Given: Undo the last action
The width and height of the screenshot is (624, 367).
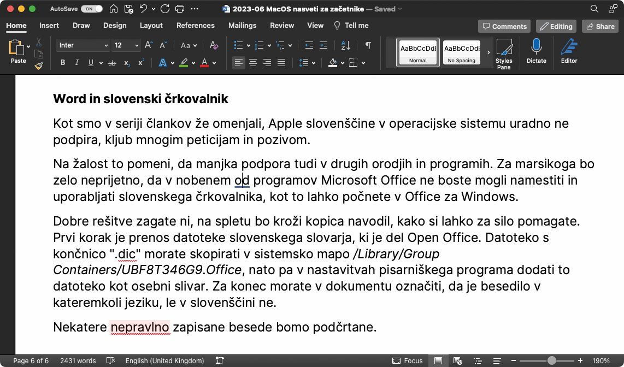Looking at the screenshot, I should [143, 9].
